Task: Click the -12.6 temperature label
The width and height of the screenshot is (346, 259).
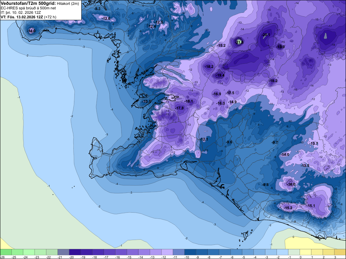Action: 106,18
